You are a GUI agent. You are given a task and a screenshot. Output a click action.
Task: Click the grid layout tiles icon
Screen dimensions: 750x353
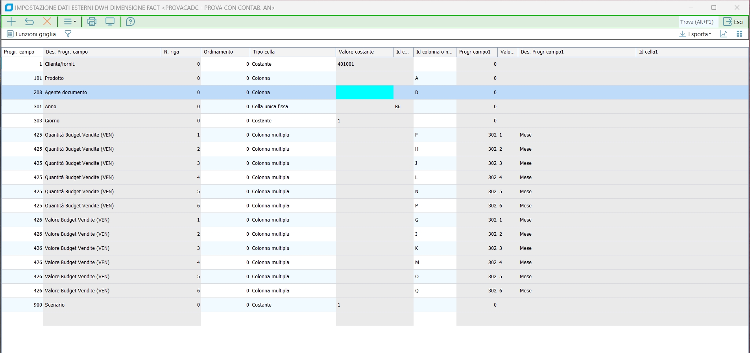coord(739,34)
